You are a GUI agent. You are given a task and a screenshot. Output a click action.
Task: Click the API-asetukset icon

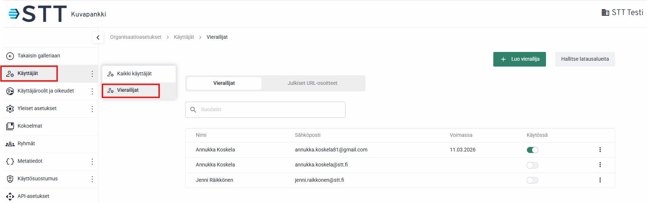pos(10,196)
